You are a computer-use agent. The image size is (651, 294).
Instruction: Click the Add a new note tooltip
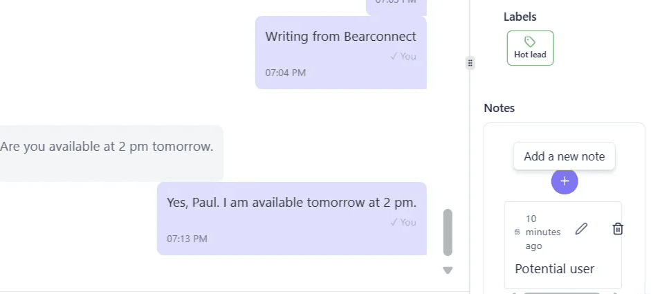click(564, 156)
